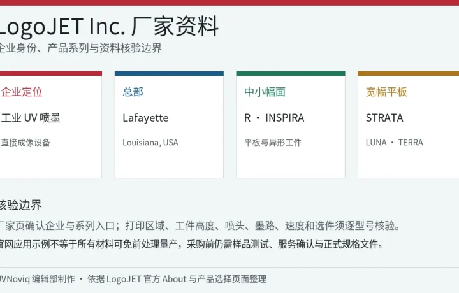
Task: Click the 'R · INSPIRA' text
Action: coord(274,118)
